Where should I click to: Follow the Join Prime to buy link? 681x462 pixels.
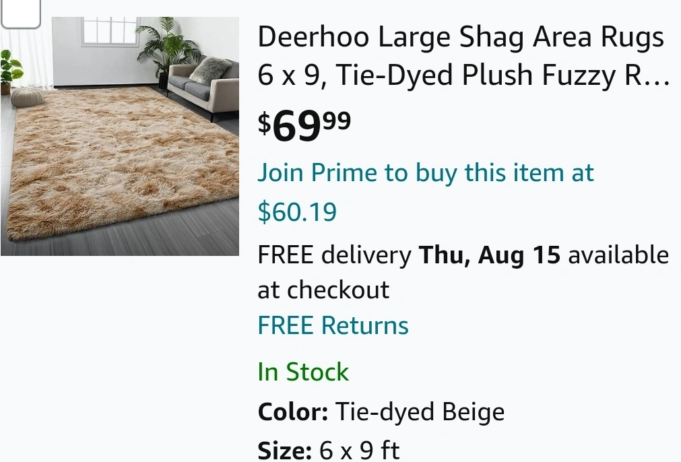click(x=425, y=173)
